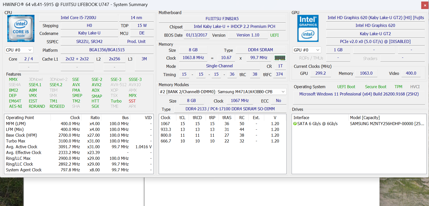Click the tRAS column header
Viewport: 429px width, 206px height.
click(227, 118)
